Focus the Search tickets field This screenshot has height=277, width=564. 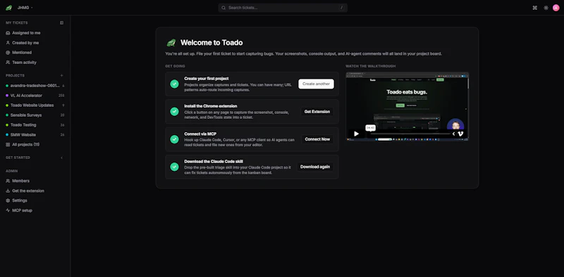283,8
